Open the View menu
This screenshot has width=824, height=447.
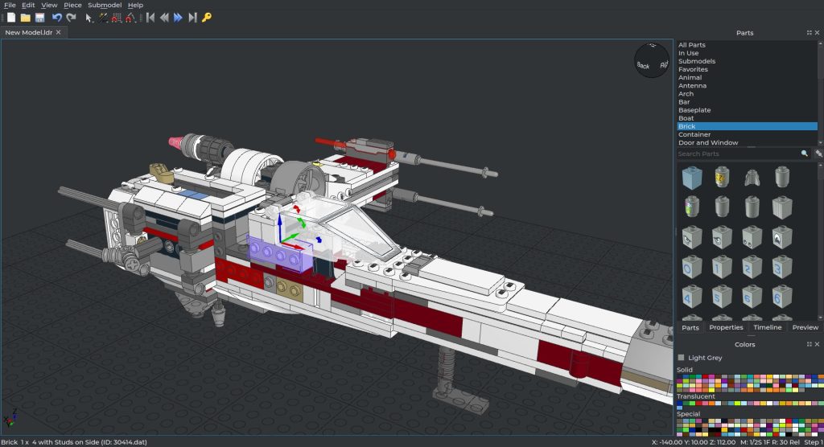point(49,5)
